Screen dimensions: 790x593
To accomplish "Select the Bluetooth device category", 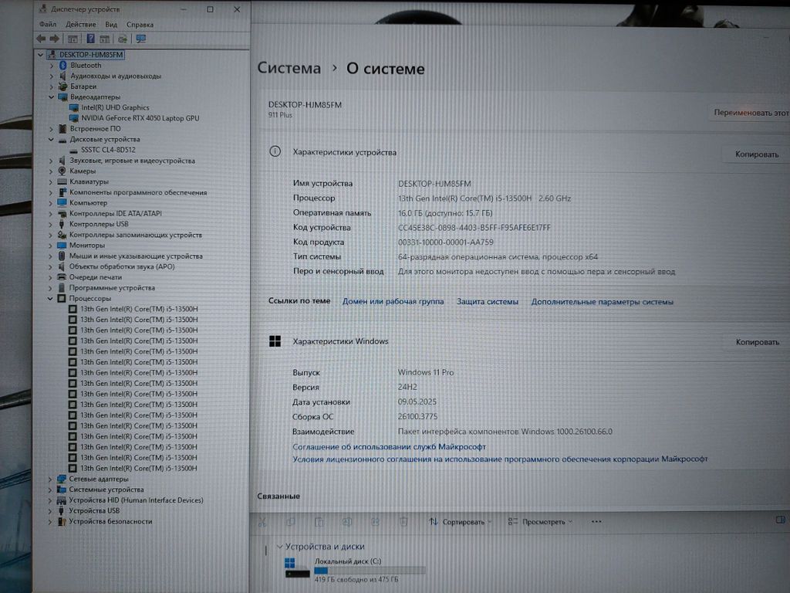I will pyautogui.click(x=85, y=66).
